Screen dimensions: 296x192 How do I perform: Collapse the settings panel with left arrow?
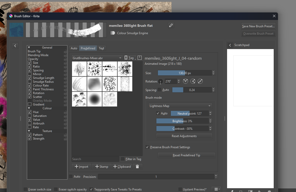point(15,46)
